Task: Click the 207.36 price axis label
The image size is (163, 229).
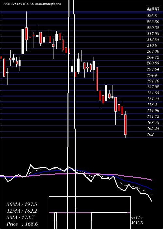Action: click(153, 51)
